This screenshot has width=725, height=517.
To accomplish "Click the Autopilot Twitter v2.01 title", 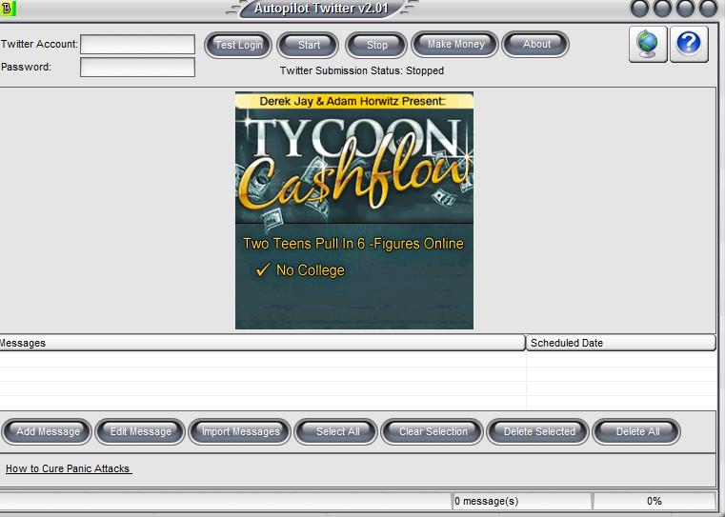I will click(321, 9).
